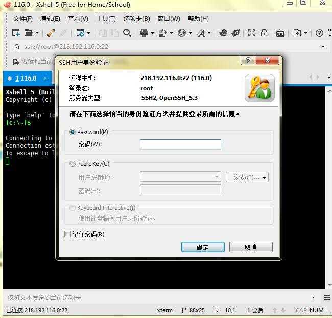
Task: Click the 'xterm' status bar entry
Action: [x=165, y=310]
